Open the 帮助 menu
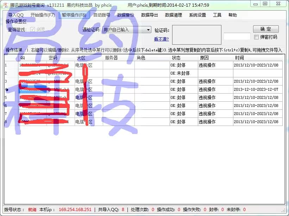Image resolution: width=289 pixels, height=216 pixels. coord(233,15)
